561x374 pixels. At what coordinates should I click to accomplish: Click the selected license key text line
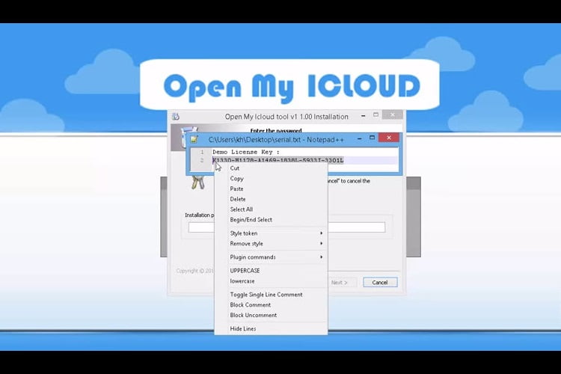tap(278, 160)
